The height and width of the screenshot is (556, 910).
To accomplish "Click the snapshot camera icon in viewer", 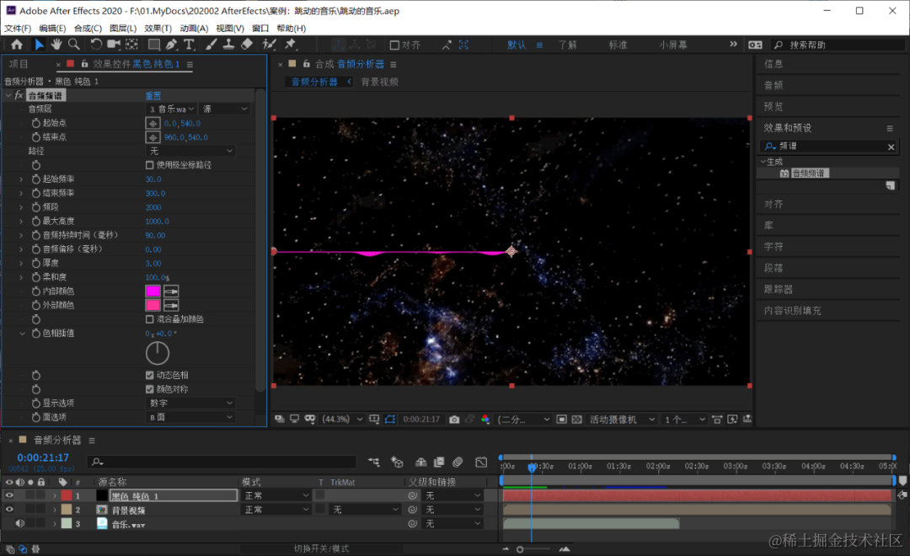I will (x=454, y=419).
